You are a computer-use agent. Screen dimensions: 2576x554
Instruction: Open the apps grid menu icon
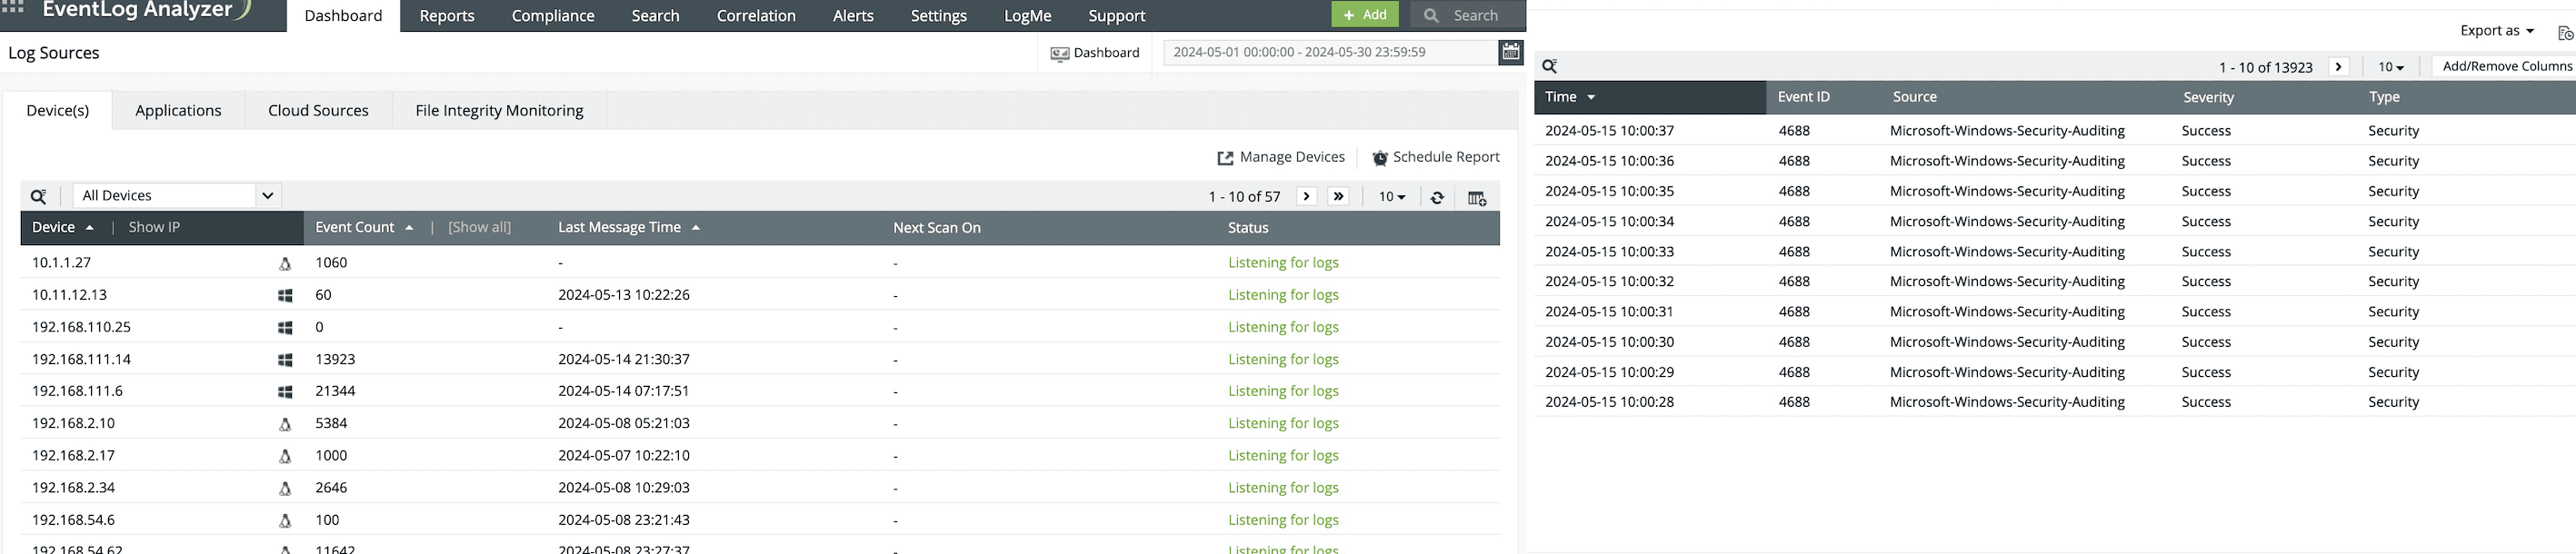coord(13,6)
